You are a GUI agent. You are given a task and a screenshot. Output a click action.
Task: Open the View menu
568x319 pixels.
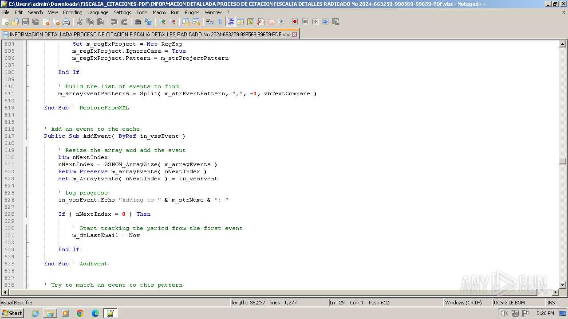[53, 12]
